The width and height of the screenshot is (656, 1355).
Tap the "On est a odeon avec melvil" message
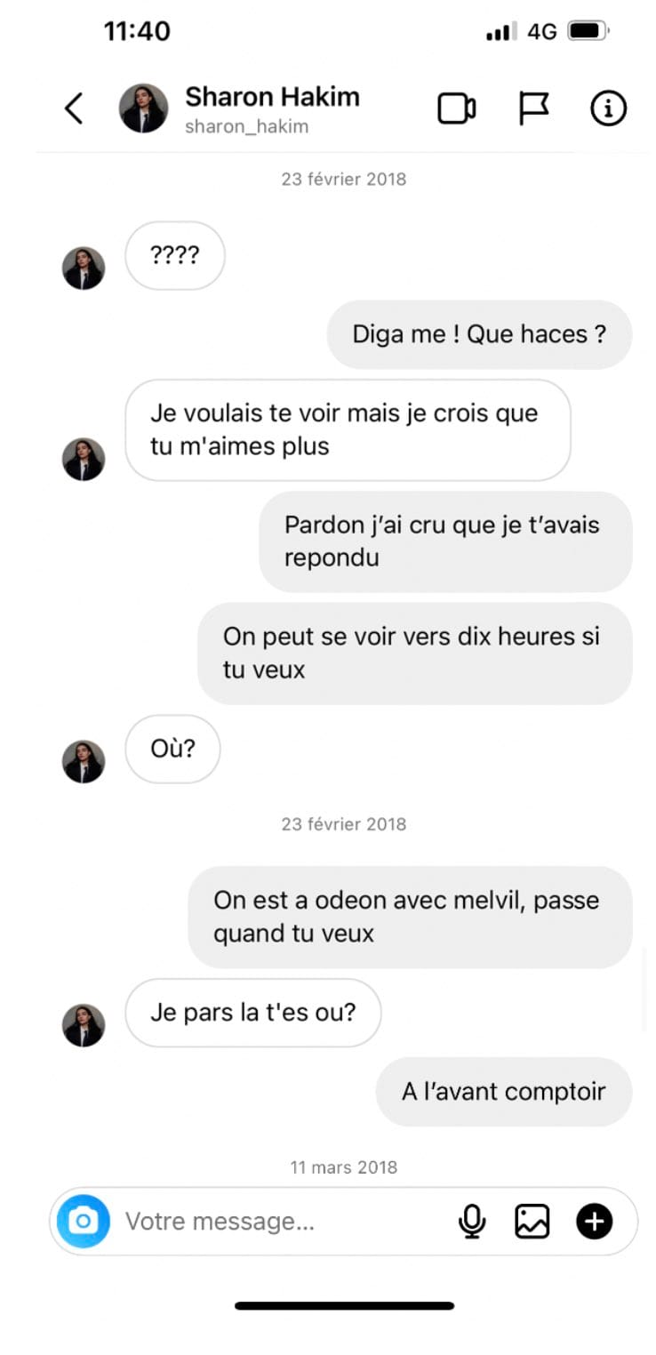[x=410, y=917]
